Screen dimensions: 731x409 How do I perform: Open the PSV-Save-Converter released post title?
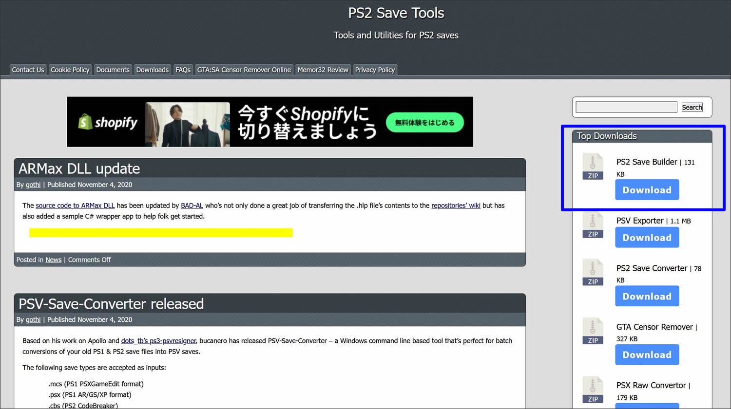pos(111,304)
